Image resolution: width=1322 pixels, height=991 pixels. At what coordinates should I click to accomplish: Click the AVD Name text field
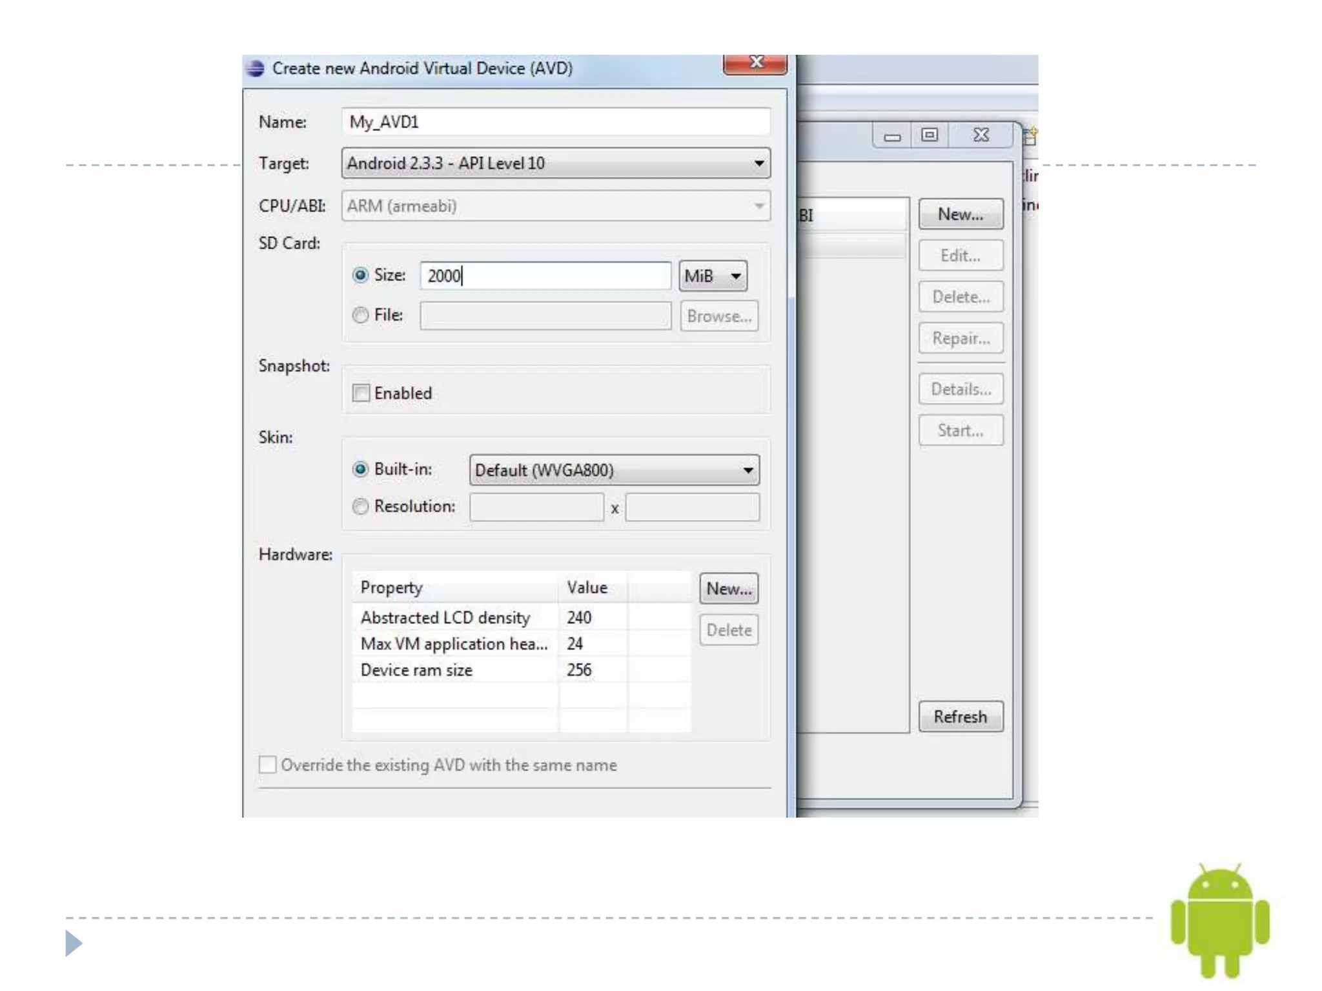coord(555,122)
